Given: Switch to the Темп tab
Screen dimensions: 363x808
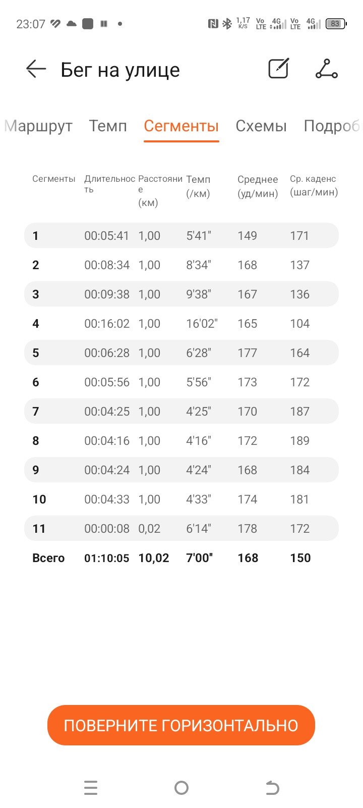Looking at the screenshot, I should coord(108,126).
